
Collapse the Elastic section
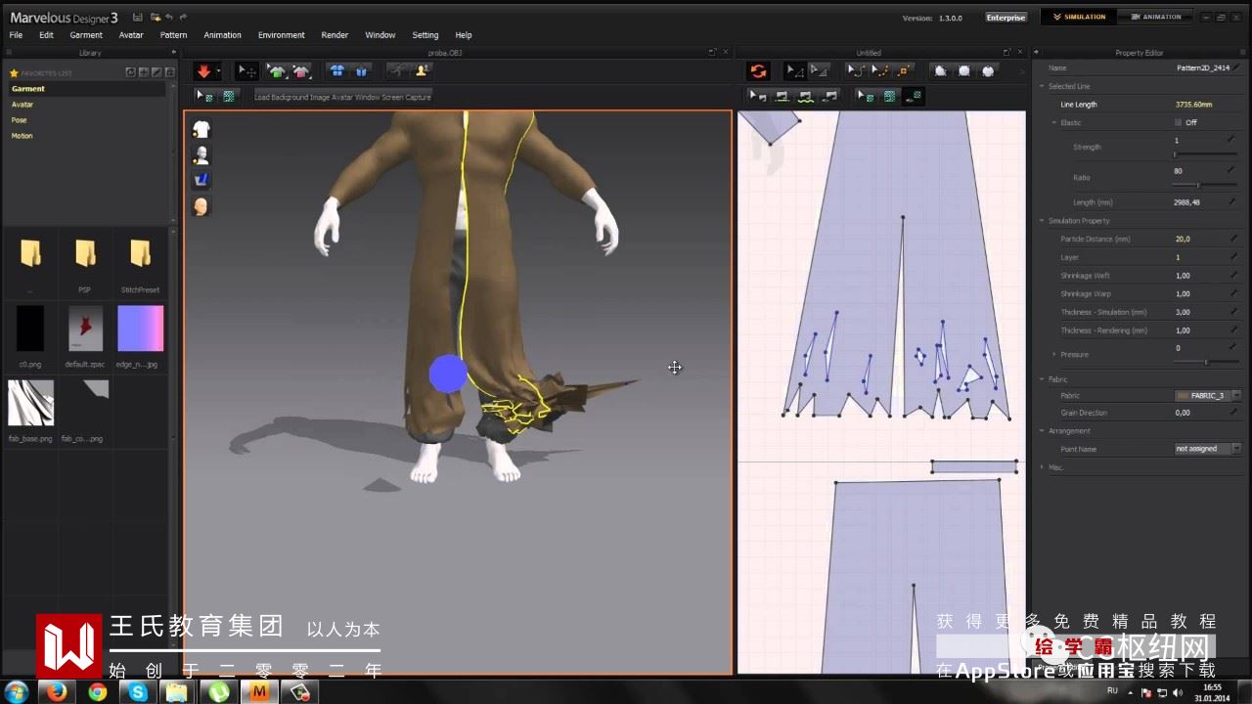tap(1054, 122)
